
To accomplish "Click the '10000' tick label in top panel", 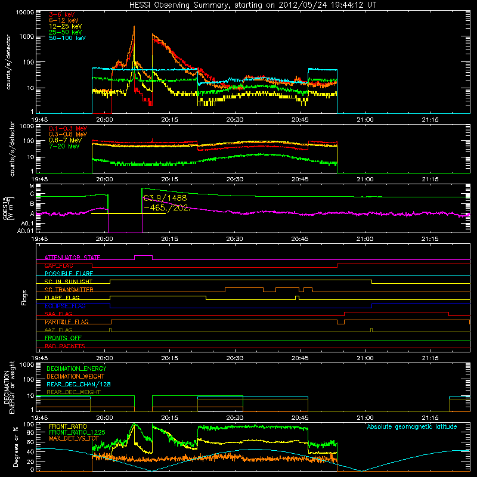I will [25, 12].
